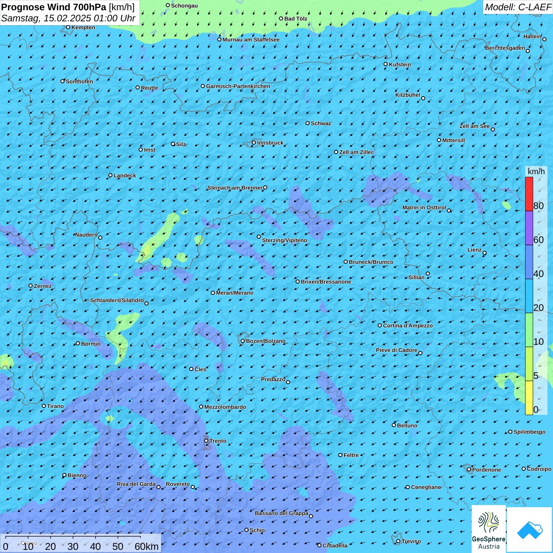Image resolution: width=553 pixels, height=553 pixels.
Task: Click the title 'Prognose Wind 700hPa'
Action: coord(54,7)
